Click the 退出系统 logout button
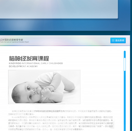This screenshot has width=132, height=131. [118, 40]
